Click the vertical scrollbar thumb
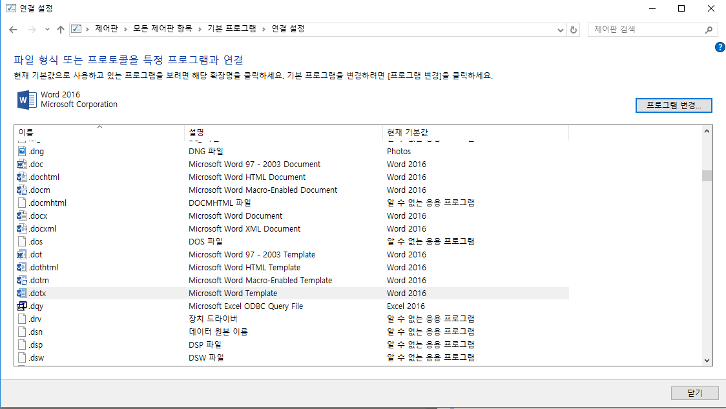 point(707,176)
